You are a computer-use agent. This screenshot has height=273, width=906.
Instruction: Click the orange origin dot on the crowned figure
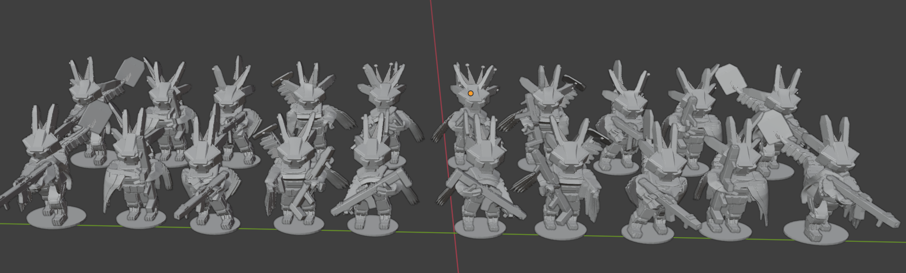click(x=470, y=94)
